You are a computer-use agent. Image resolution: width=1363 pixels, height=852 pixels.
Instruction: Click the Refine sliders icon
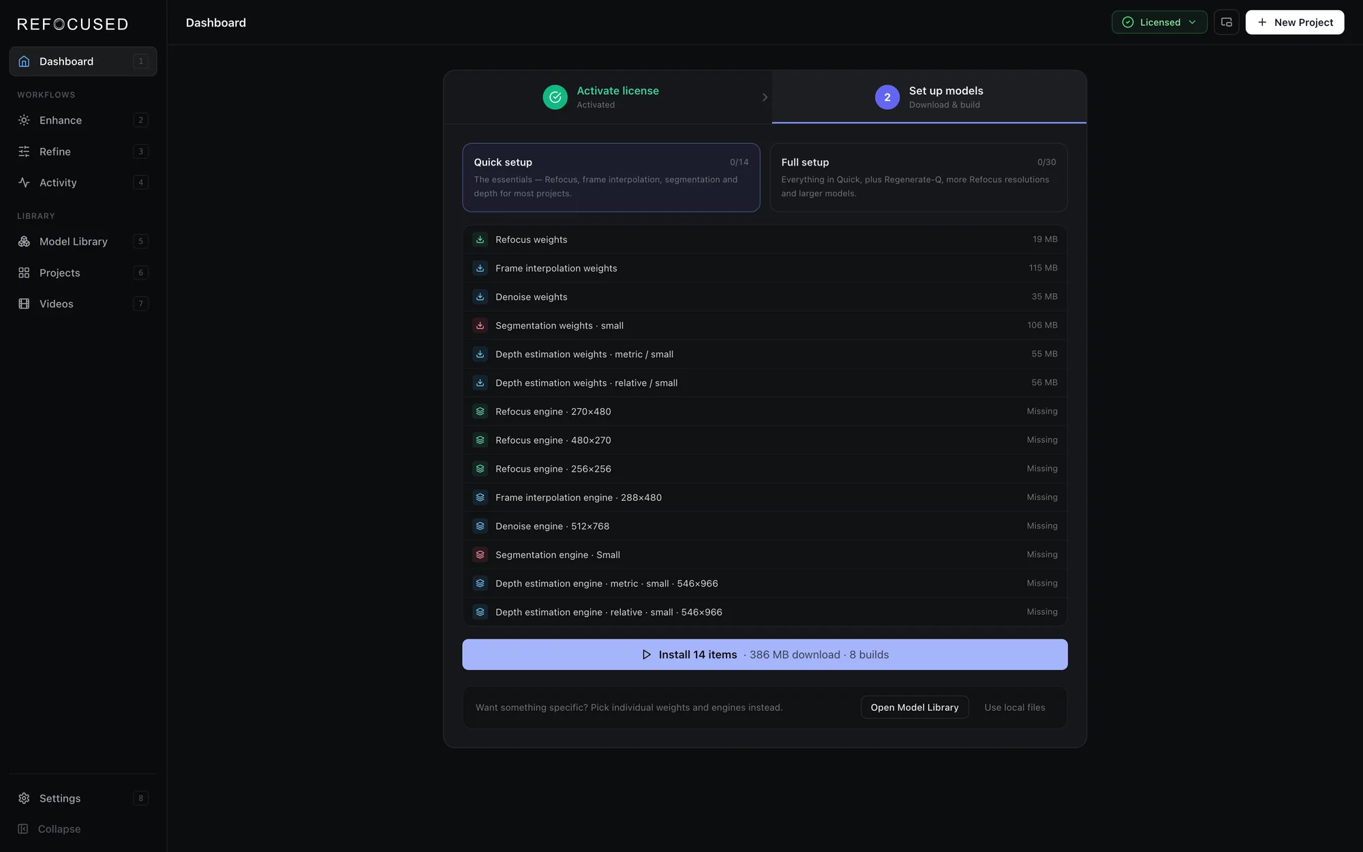coord(24,151)
